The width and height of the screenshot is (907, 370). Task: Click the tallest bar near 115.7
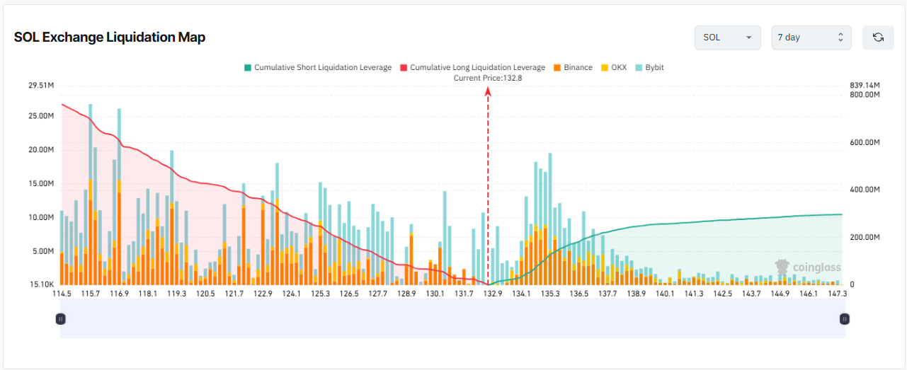[90, 195]
